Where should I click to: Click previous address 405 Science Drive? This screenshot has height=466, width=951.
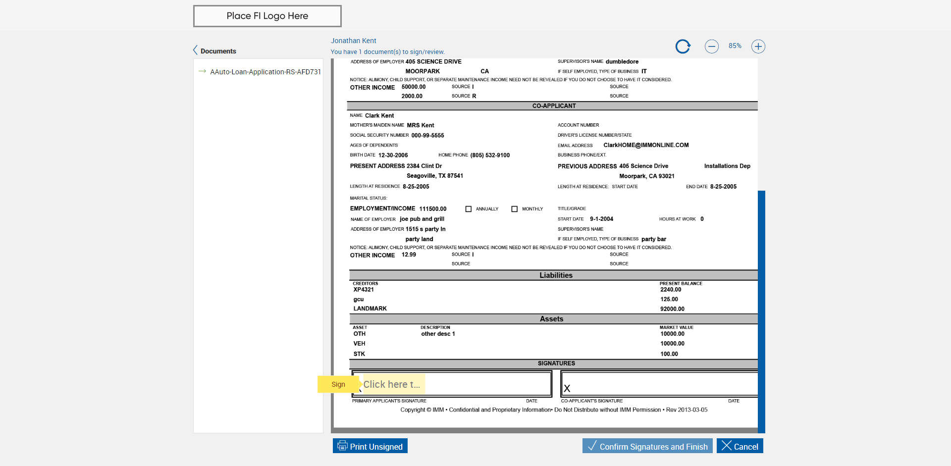point(643,166)
